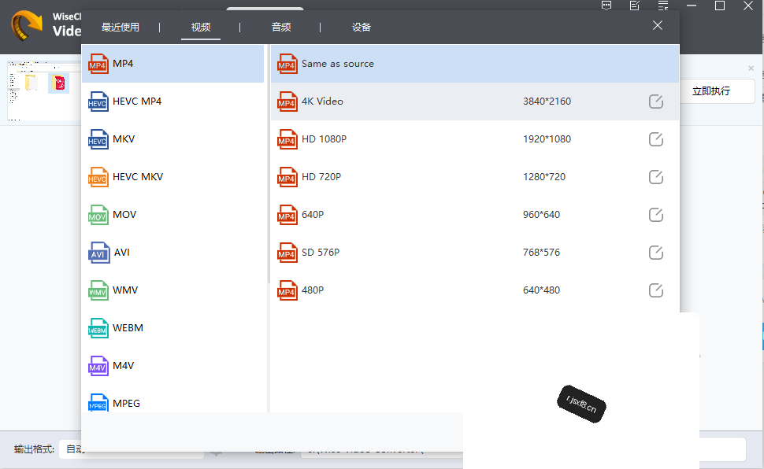The image size is (764, 469).
Task: Close the format selection panel
Action: [658, 25]
